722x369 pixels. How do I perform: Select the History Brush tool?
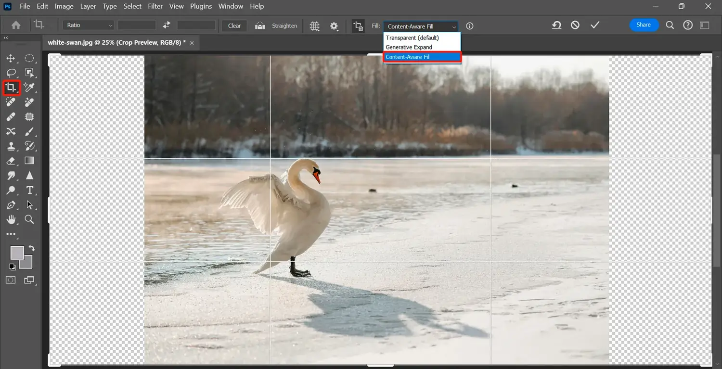pyautogui.click(x=29, y=146)
